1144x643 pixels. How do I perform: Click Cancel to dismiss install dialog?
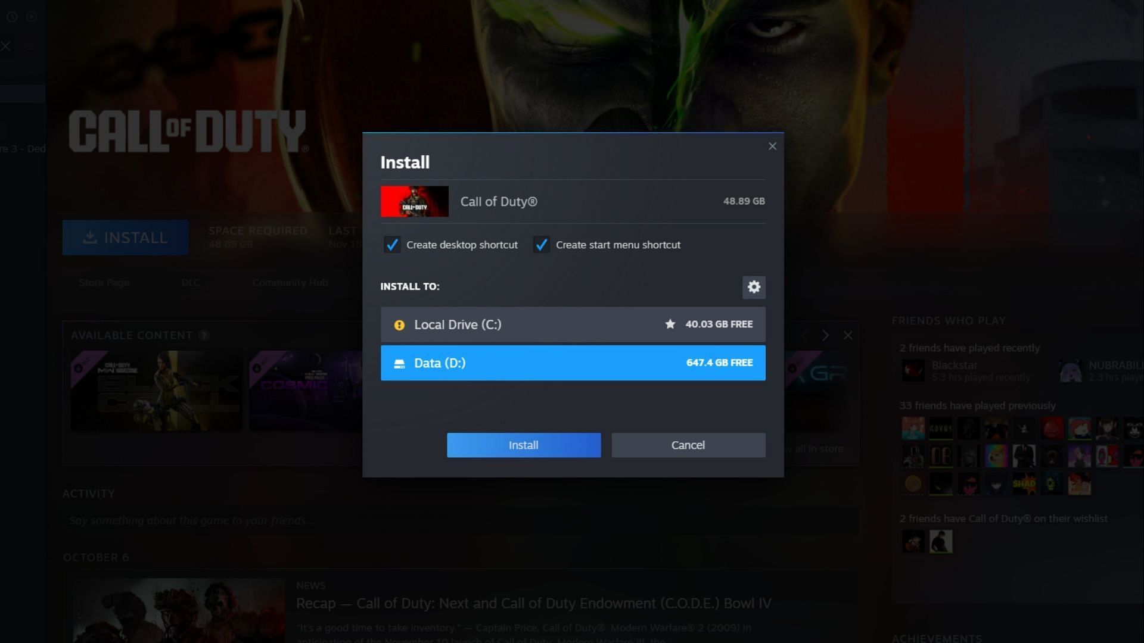(x=688, y=444)
